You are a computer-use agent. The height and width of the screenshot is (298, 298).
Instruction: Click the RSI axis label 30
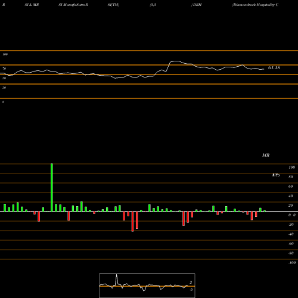(4, 88)
